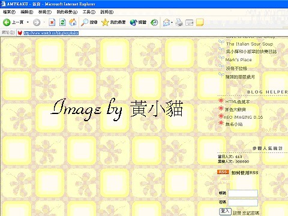Open the Forward button history dropdown arrow

point(44,22)
